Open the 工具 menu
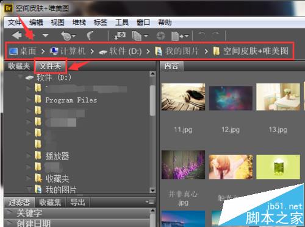Viewport: 305px width, 227px height. [x=122, y=22]
